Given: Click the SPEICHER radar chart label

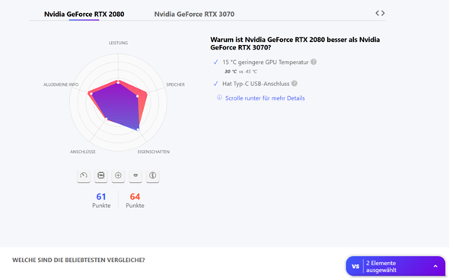Looking at the screenshot, I should coord(175,85).
